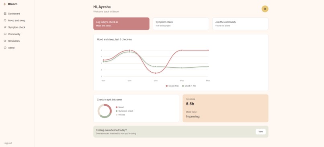Viewport: 324px width, 147px height.
Task: Click the About info icon
Action: [5, 48]
